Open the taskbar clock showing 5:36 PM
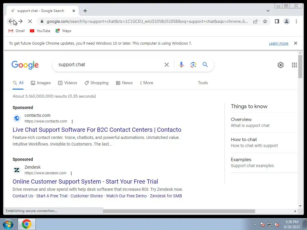Screen dimensions: 307x230 pyautogui.click(x=292, y=224)
